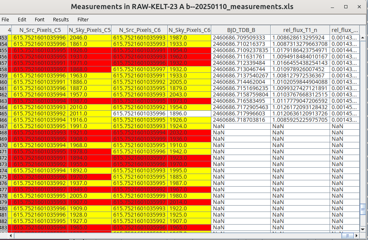Maximize the Measurements window
Image resolution: width=368 pixels, height=240 pixels.
pos(346,7)
